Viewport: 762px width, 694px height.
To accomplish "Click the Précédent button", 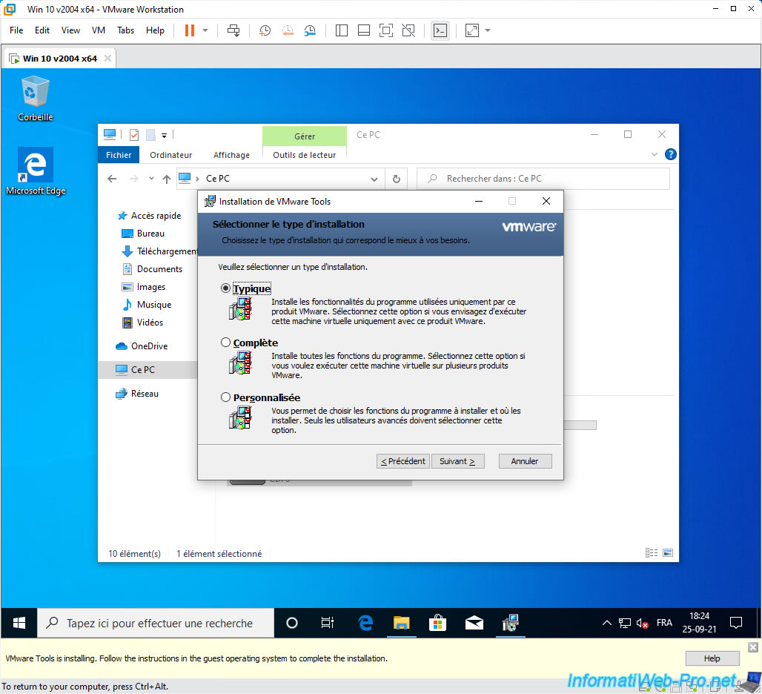I will pos(403,461).
